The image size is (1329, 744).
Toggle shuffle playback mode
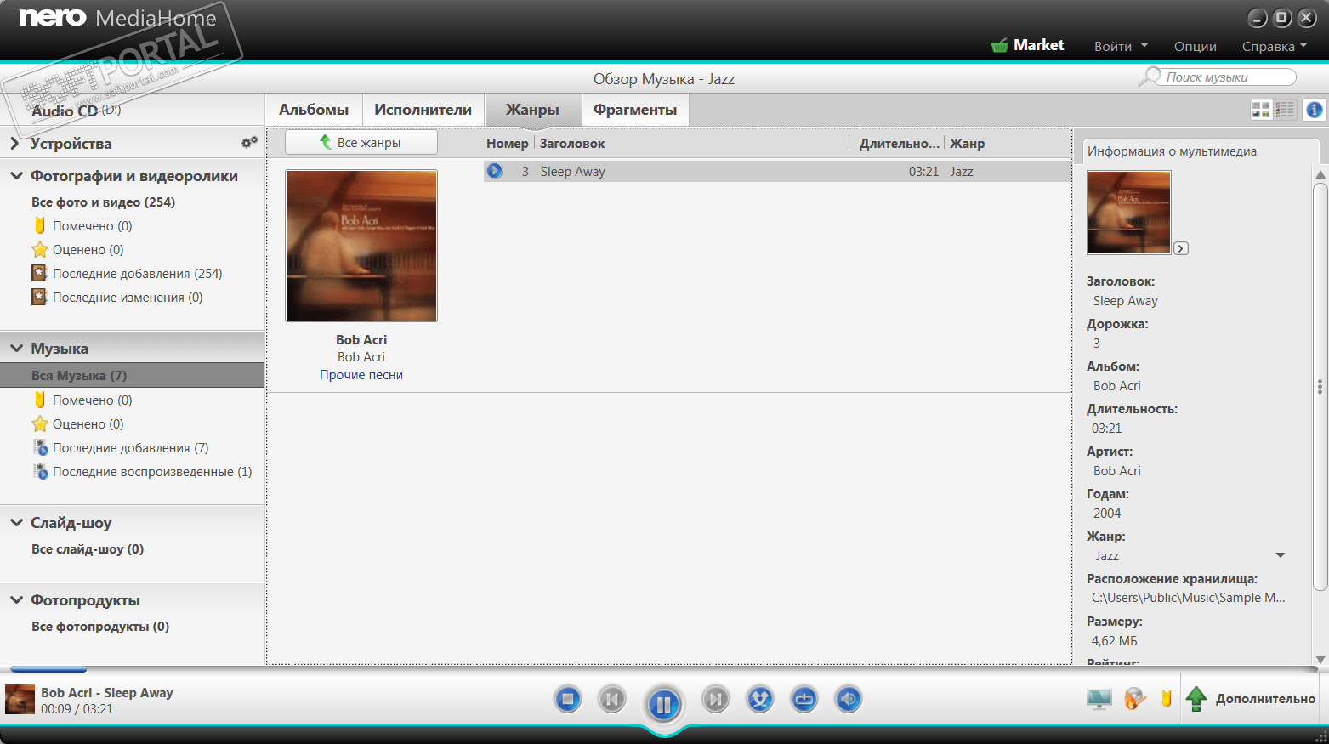click(x=760, y=700)
